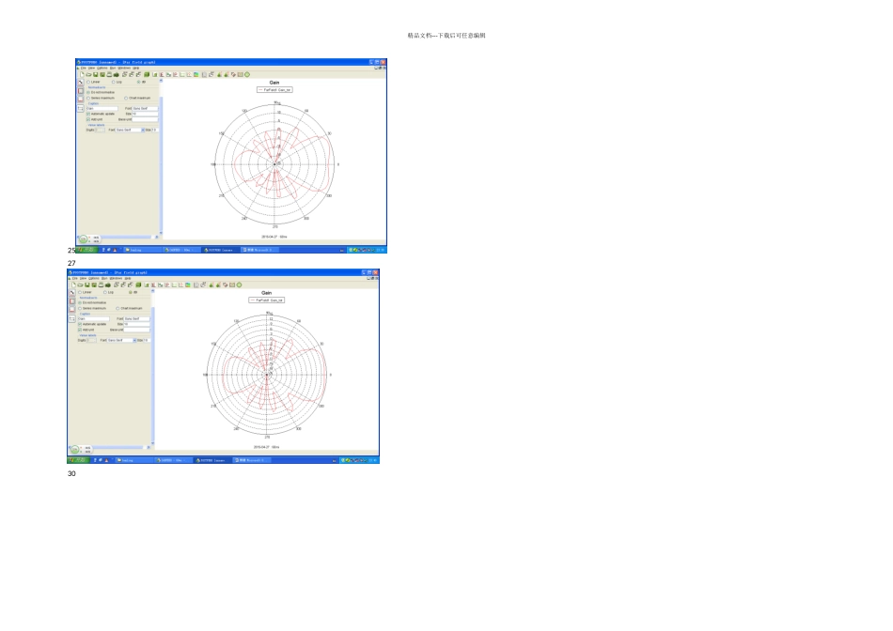Click the Digits stepper in upper window
This screenshot has height=631, width=893.
point(100,130)
